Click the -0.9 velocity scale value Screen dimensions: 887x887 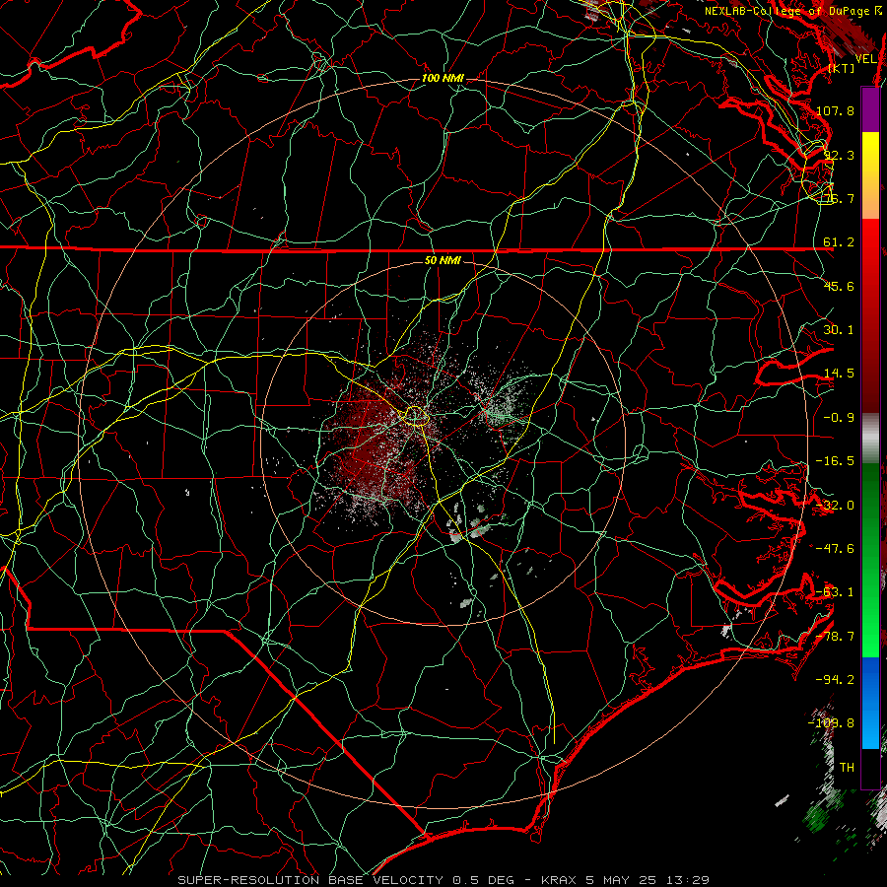pyautogui.click(x=839, y=418)
